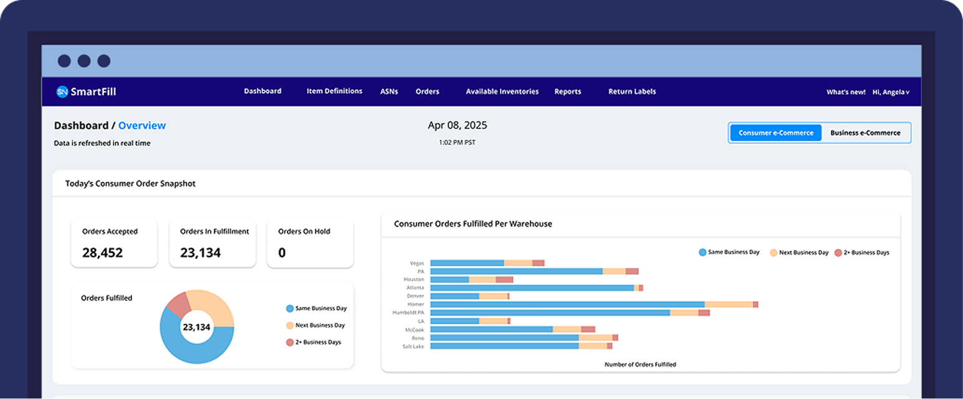
Task: Click the Denver row label
Action: coord(416,296)
